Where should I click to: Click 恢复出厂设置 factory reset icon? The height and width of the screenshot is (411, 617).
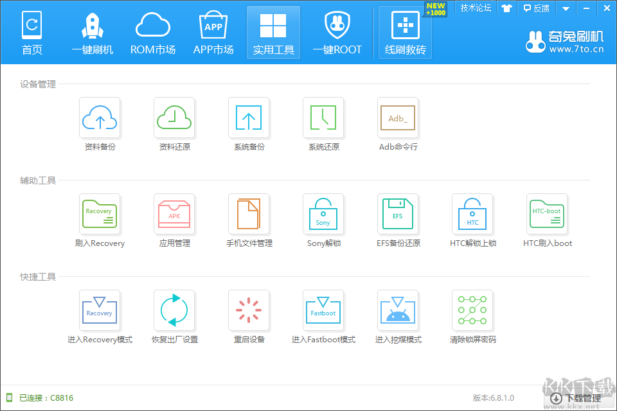click(174, 311)
